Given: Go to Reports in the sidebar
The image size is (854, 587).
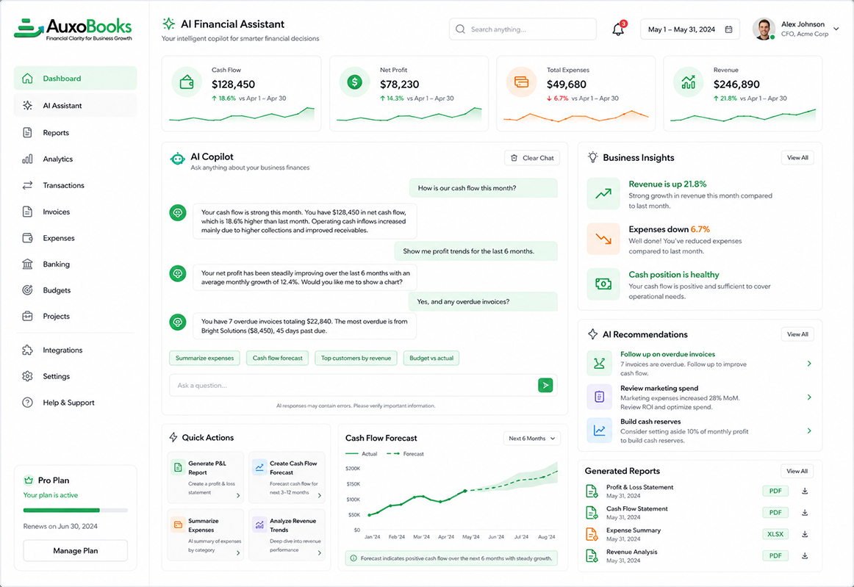Looking at the screenshot, I should (75, 132).
